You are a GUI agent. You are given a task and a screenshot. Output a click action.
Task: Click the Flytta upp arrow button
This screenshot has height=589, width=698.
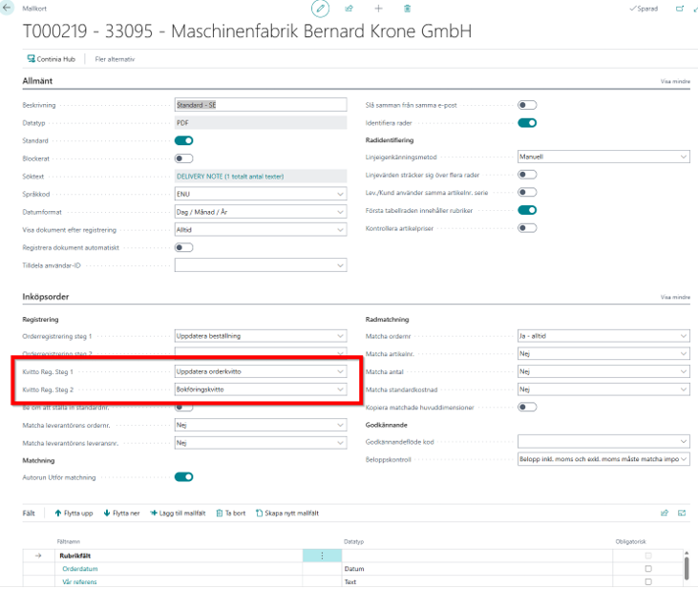coord(73,513)
